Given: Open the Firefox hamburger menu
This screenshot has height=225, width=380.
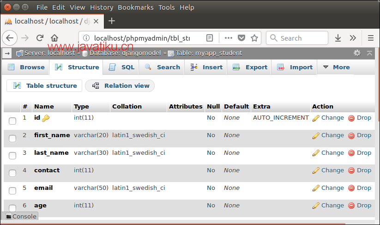Looking at the screenshot, I should 371,38.
